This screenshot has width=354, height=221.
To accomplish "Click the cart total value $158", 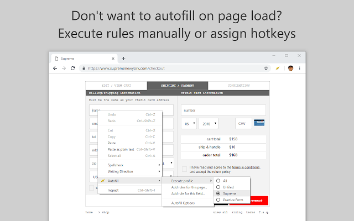I will click(233, 139).
